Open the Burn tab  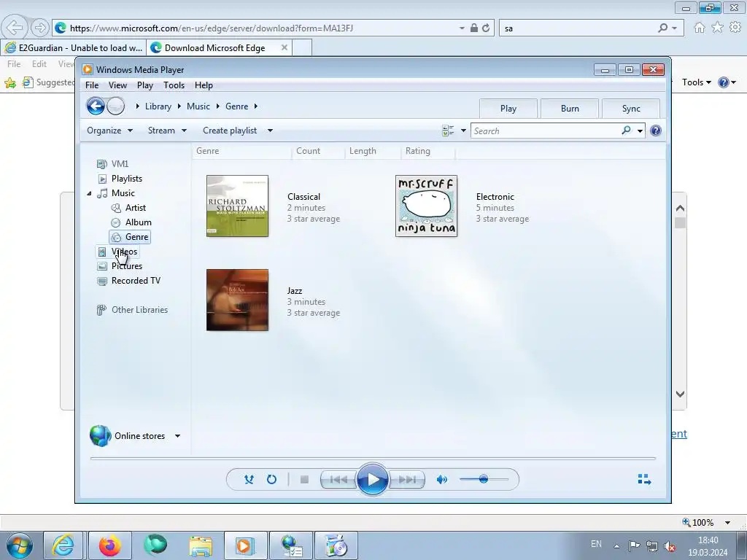click(570, 109)
